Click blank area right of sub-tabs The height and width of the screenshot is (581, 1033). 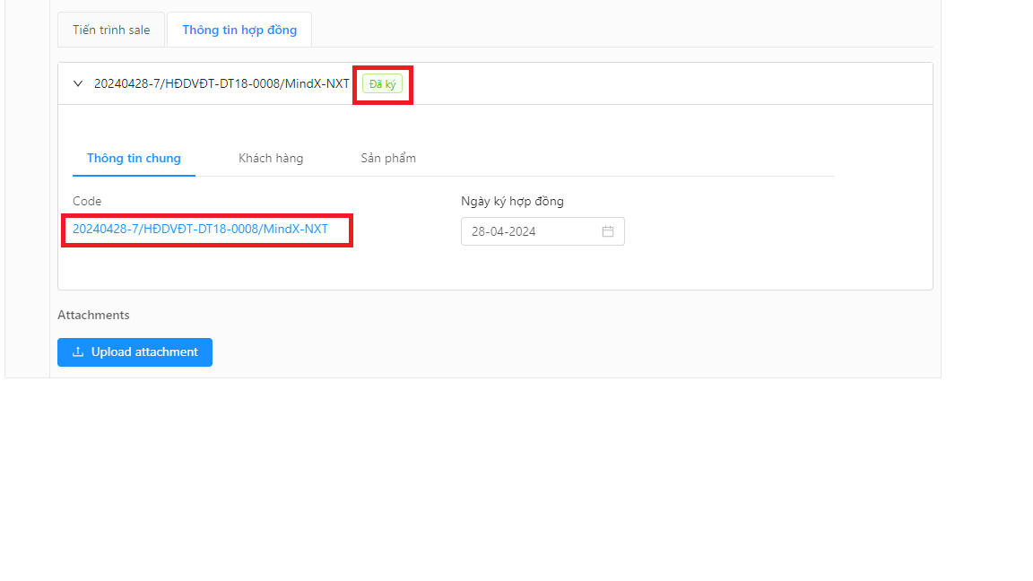click(x=628, y=158)
